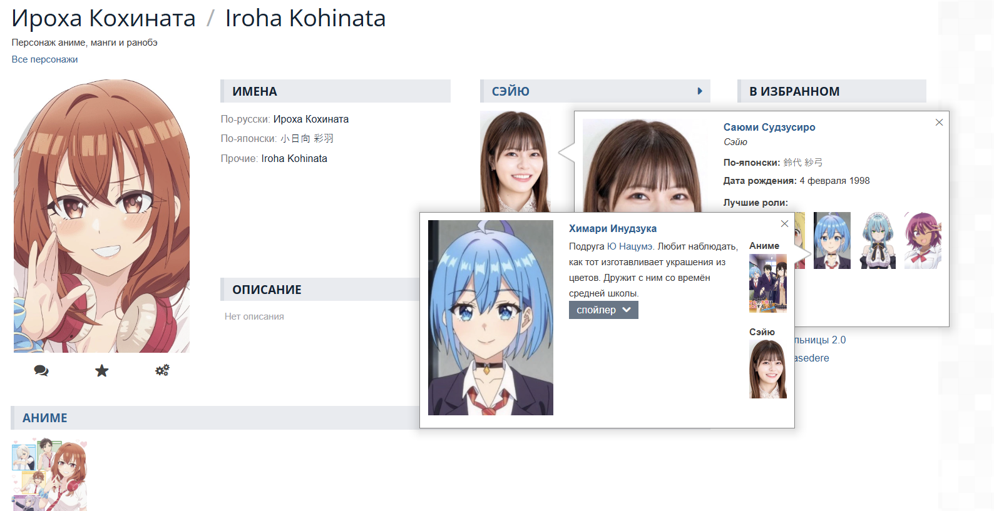This screenshot has width=994, height=511.
Task: Open the Все персонажи link
Action: click(x=44, y=59)
